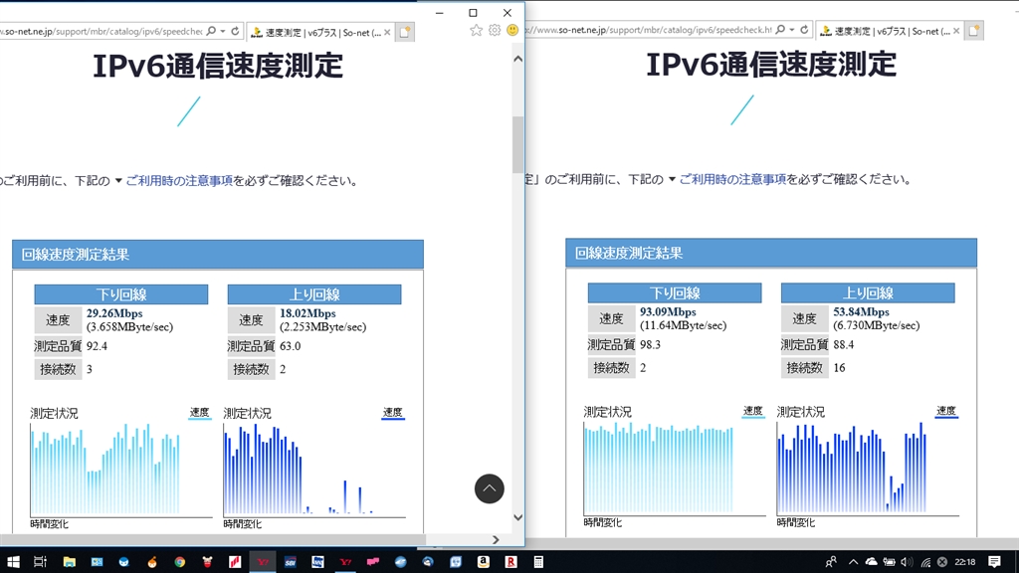Open the OneDrive tray icon
The height and width of the screenshot is (573, 1019).
coord(872,562)
